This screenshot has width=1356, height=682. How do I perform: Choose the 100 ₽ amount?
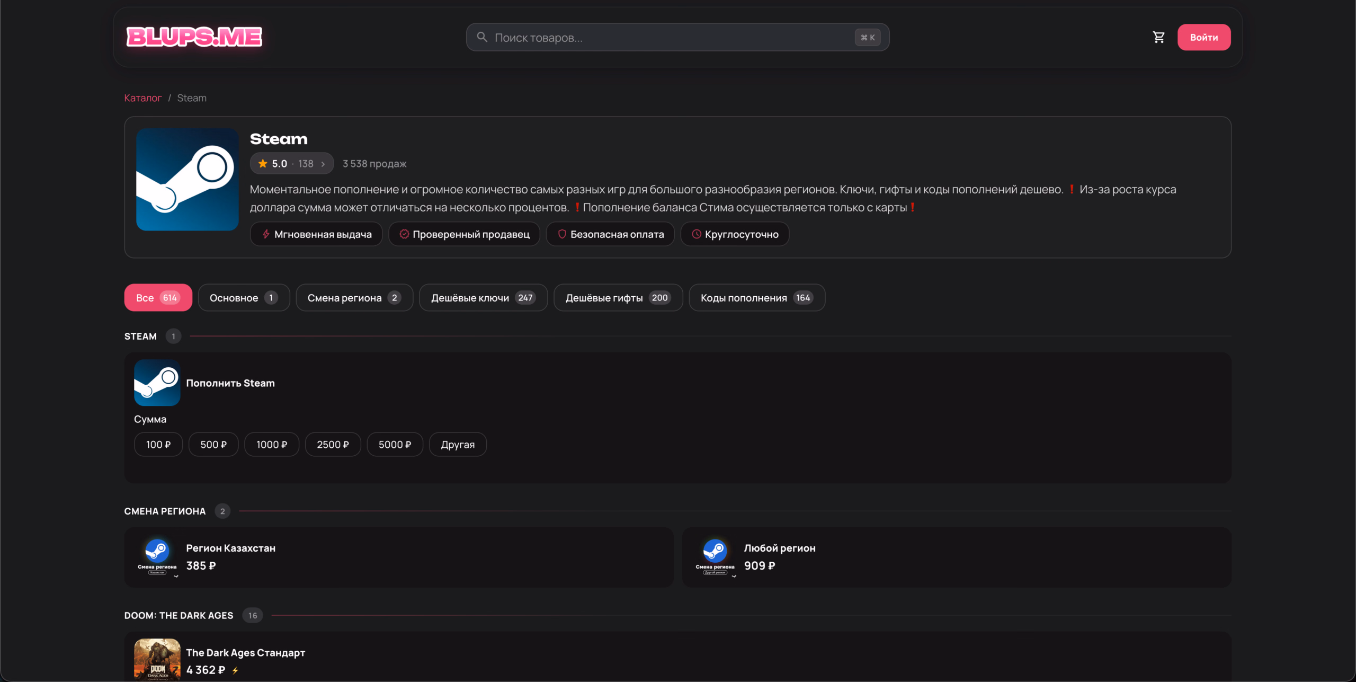pos(158,444)
